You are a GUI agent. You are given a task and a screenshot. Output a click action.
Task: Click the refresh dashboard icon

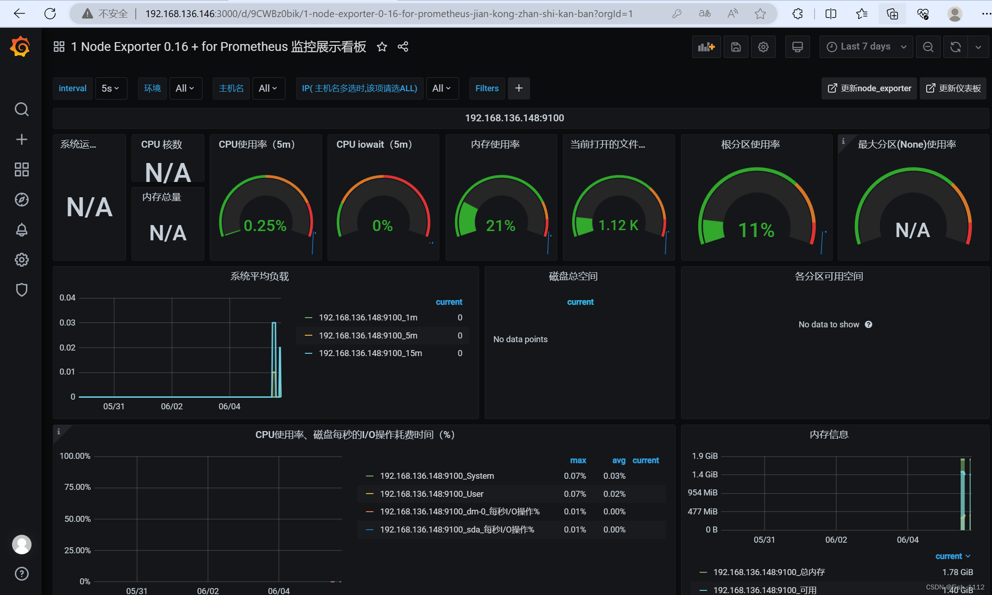(x=955, y=47)
